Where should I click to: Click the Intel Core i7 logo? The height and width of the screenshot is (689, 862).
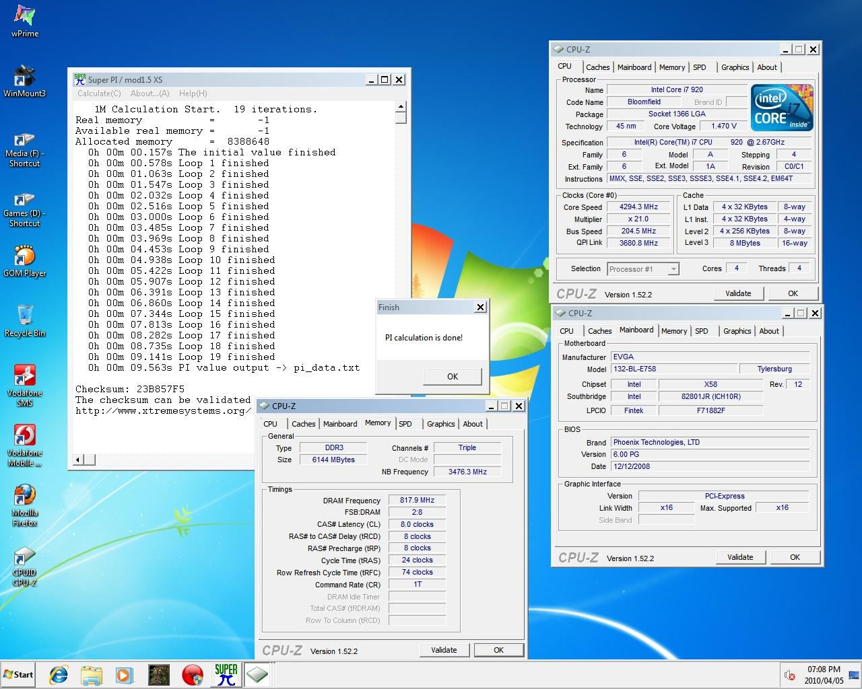(x=783, y=107)
